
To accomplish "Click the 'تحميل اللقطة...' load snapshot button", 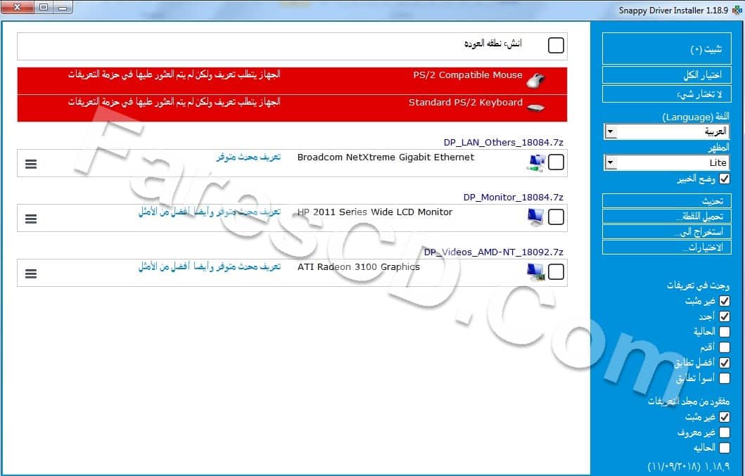I will 667,216.
